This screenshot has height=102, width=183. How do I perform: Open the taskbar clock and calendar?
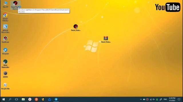coord(172,99)
